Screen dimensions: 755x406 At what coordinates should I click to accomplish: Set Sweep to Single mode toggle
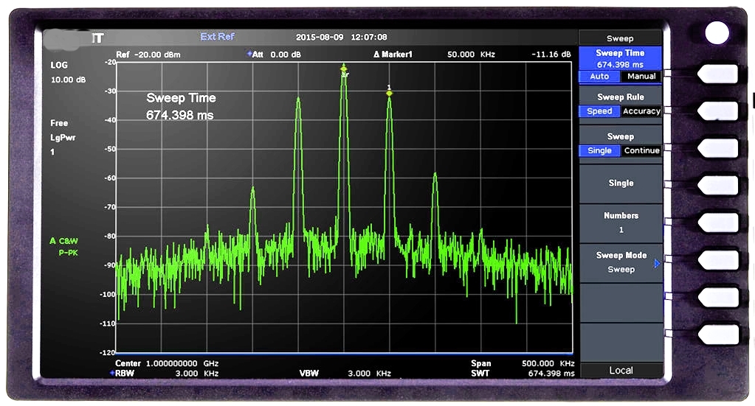point(599,150)
